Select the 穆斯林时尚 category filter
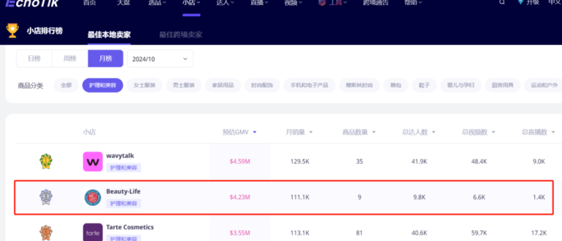Viewport: 562px width, 241px height. 359,86
